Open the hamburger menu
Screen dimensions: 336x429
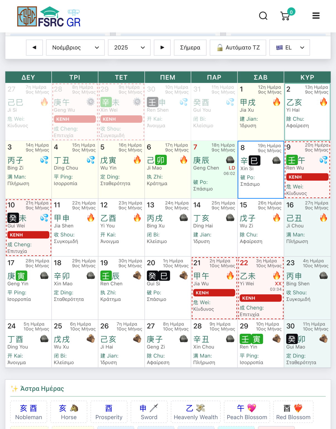click(x=316, y=16)
